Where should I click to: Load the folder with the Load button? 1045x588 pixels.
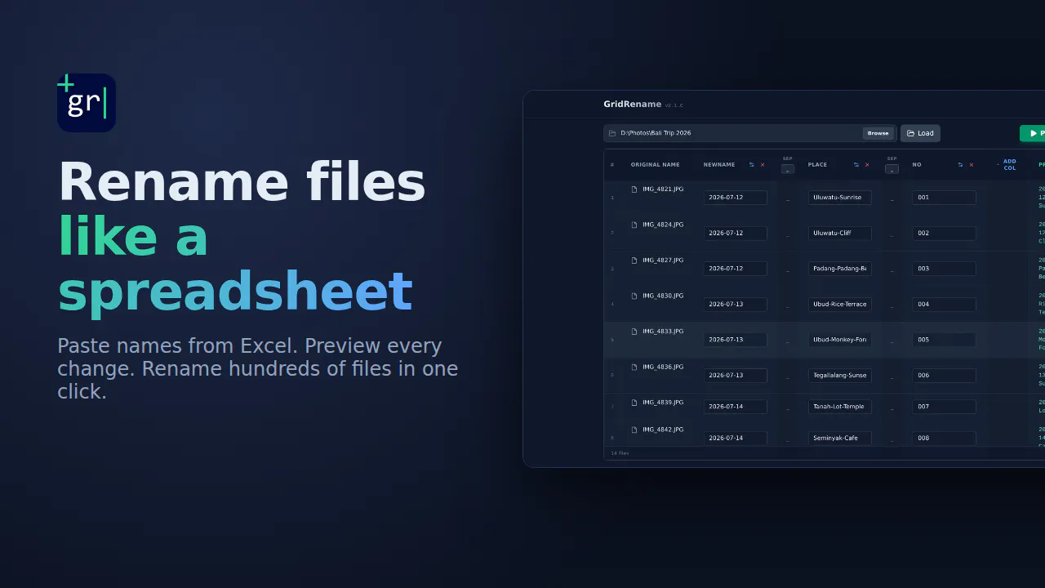coord(920,133)
